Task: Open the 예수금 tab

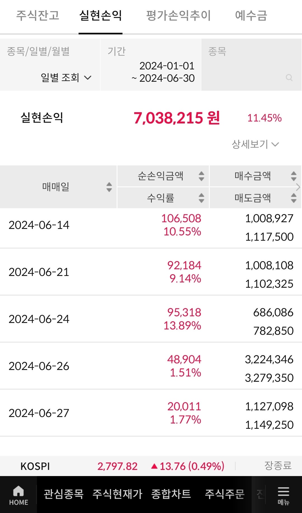Action: (251, 15)
